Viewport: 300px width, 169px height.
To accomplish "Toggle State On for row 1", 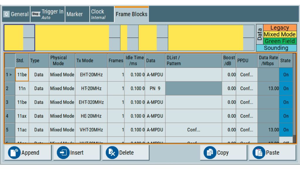I will pos(286,75).
